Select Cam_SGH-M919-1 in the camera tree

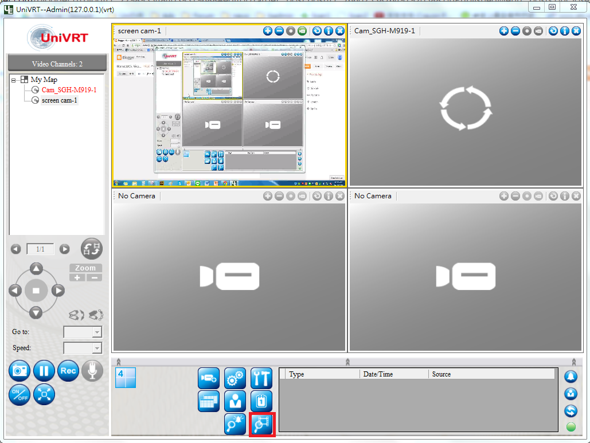69,90
